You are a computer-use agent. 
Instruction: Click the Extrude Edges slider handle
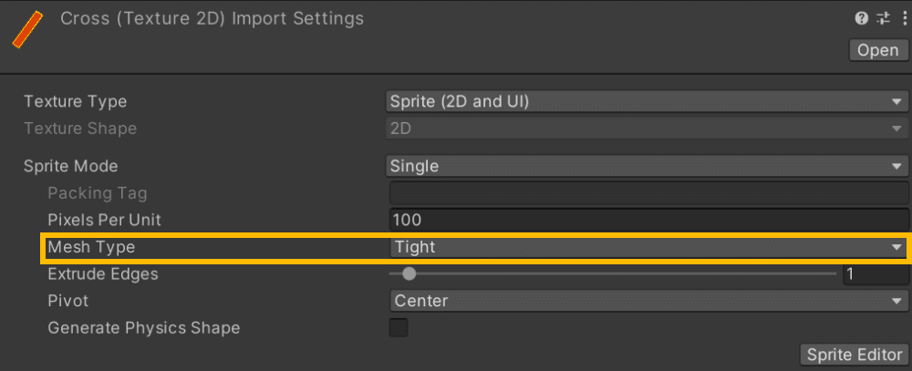tap(409, 273)
